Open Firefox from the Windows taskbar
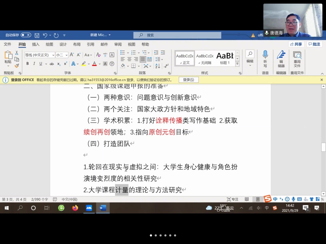 75,208
